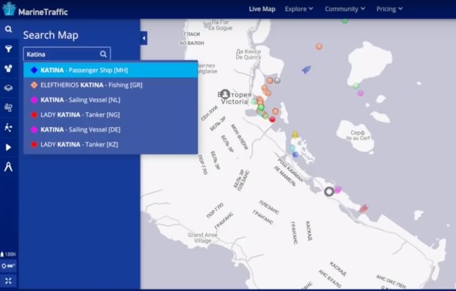Image resolution: width=456 pixels, height=291 pixels.
Task: Expand the Pricing dropdown menu
Action: pos(389,9)
